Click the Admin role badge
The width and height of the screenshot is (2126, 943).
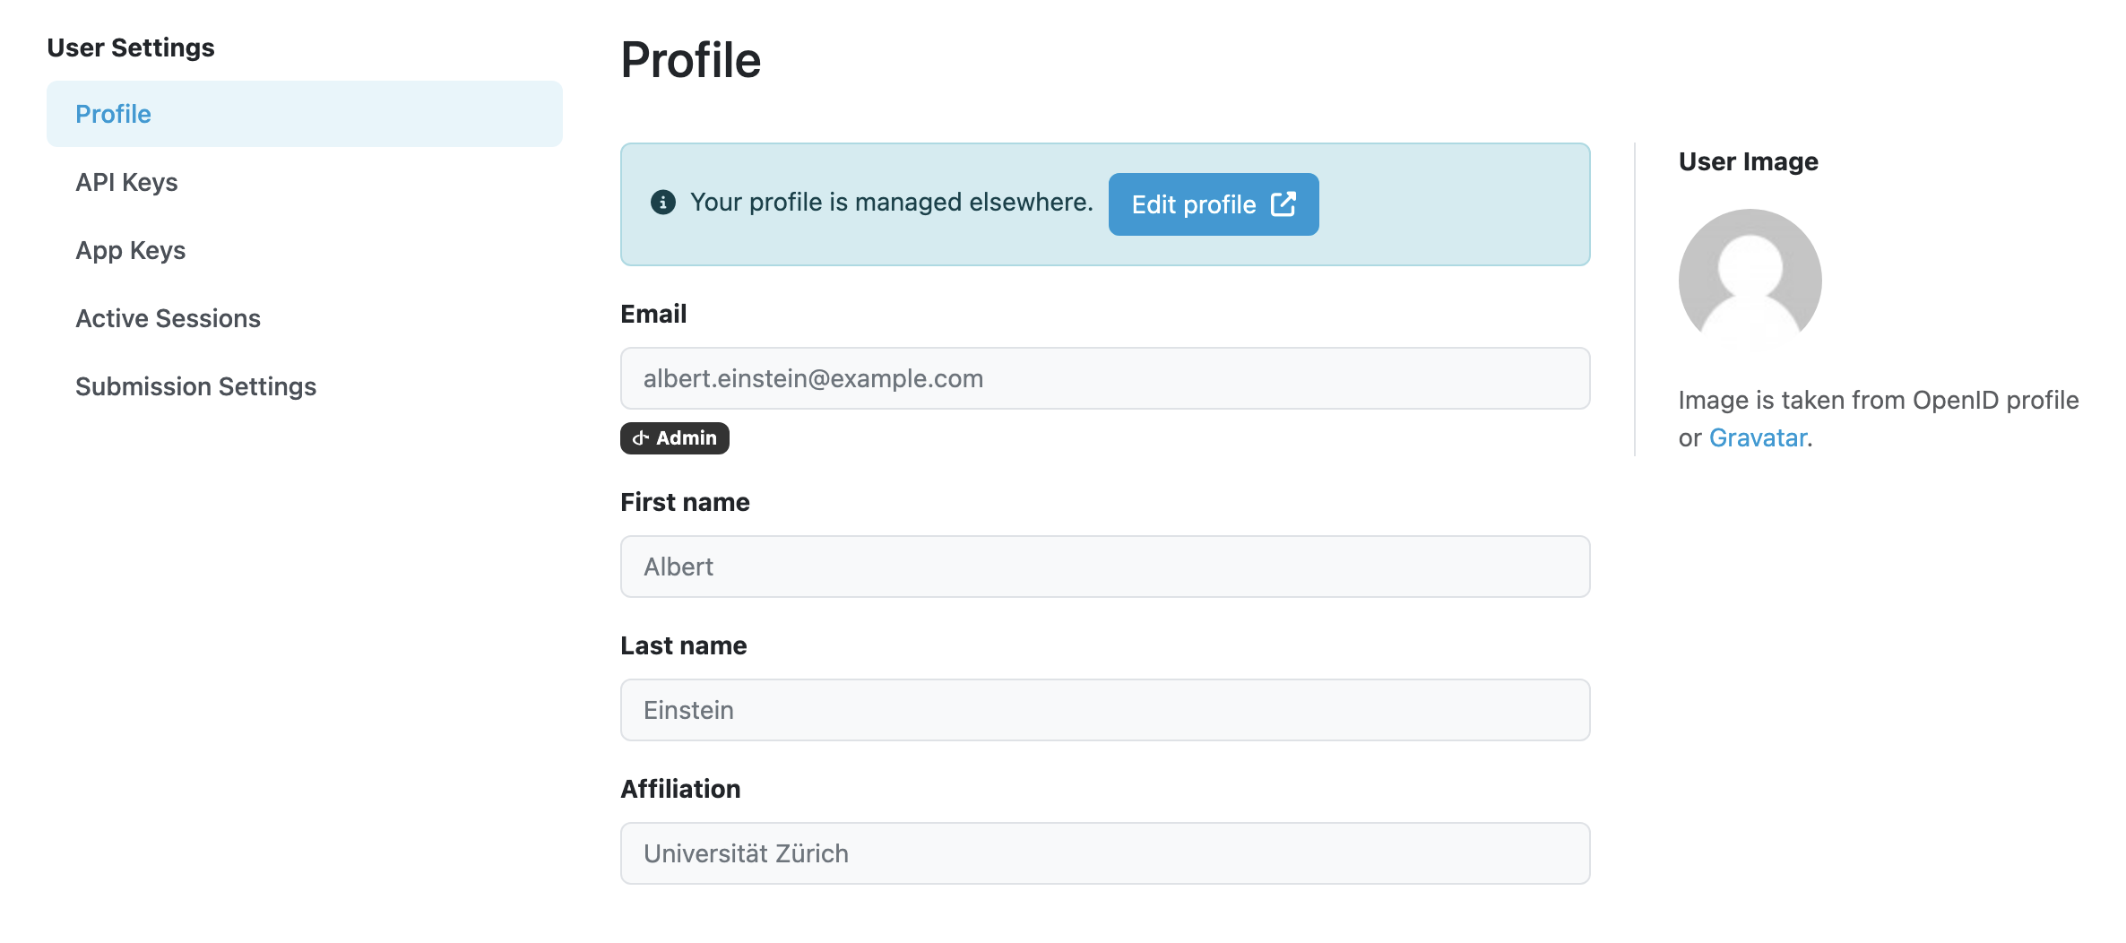[x=675, y=438]
